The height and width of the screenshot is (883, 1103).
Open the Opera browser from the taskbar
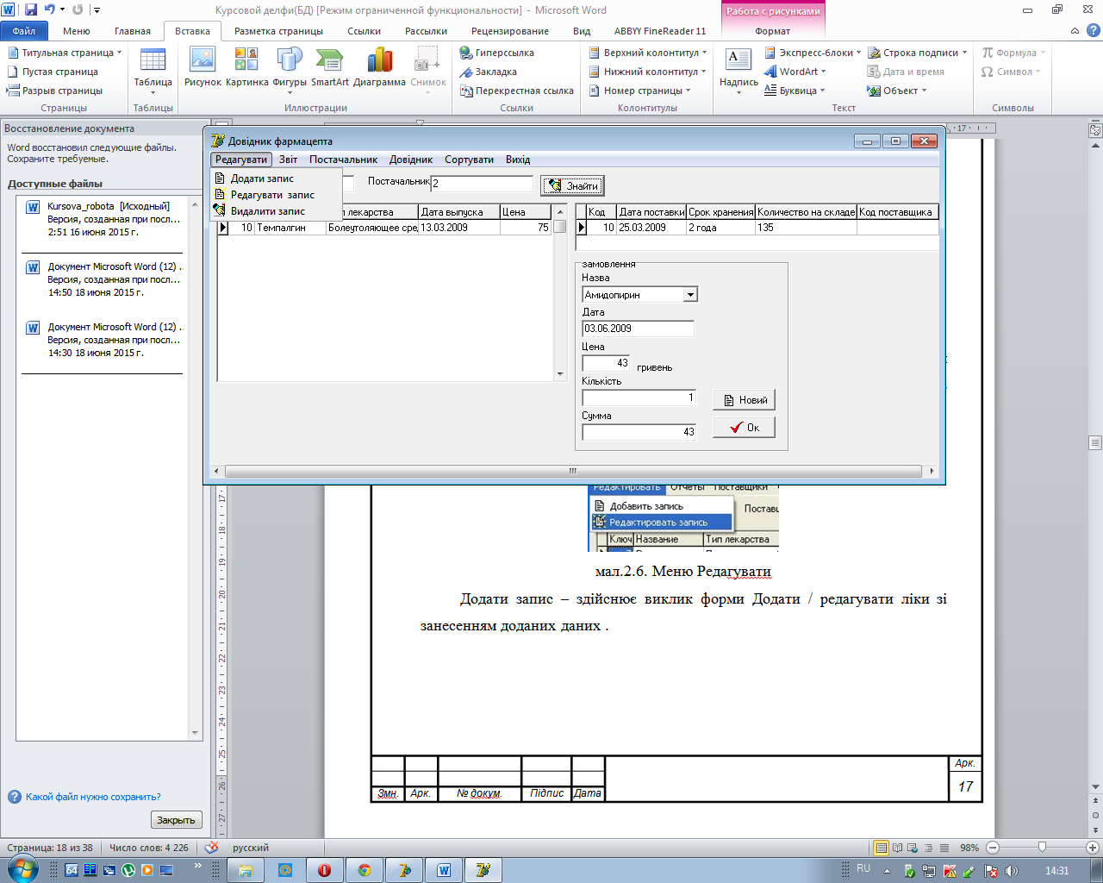325,870
